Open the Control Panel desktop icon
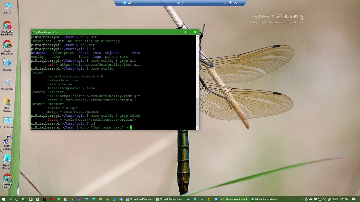360x202 pixels. coord(7,123)
